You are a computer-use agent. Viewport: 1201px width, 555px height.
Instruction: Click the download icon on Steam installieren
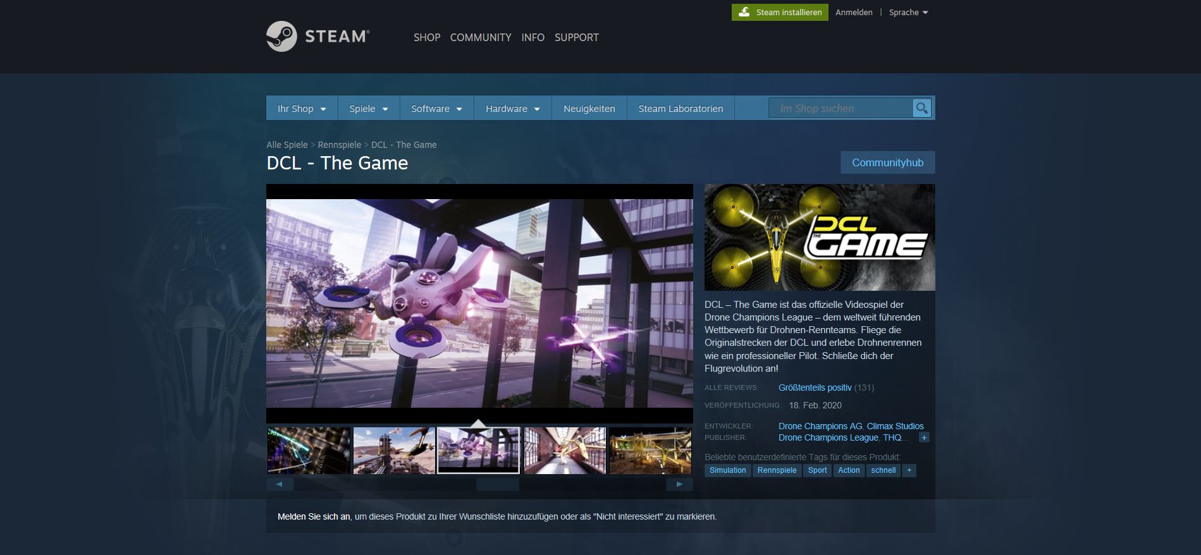coord(744,12)
